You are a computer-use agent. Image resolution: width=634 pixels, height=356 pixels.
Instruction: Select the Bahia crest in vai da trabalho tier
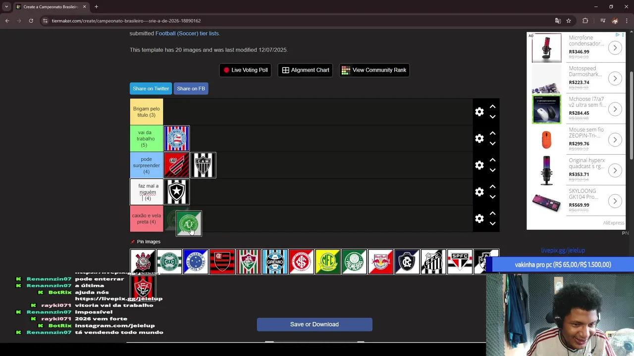177,138
